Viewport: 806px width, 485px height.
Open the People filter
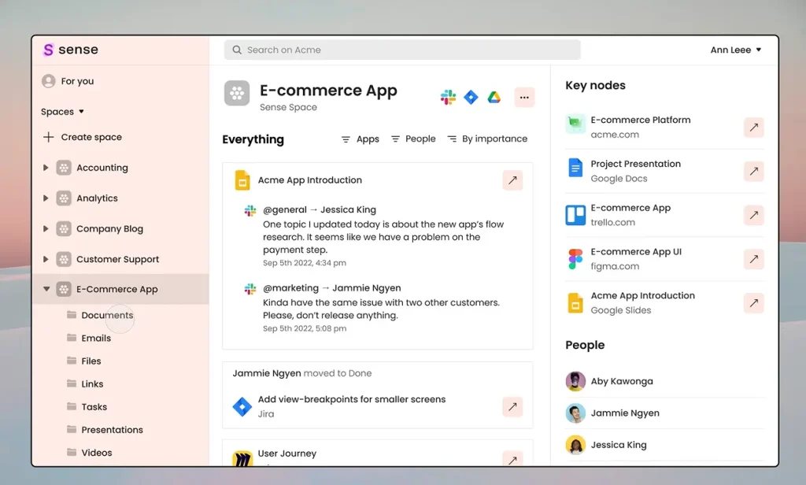[x=413, y=139]
